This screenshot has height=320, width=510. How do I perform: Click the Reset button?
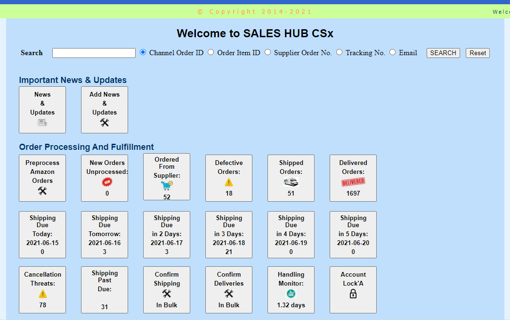pos(478,53)
